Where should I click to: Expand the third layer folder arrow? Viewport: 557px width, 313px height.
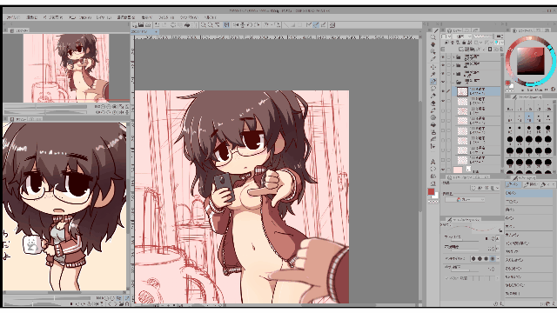(453, 74)
